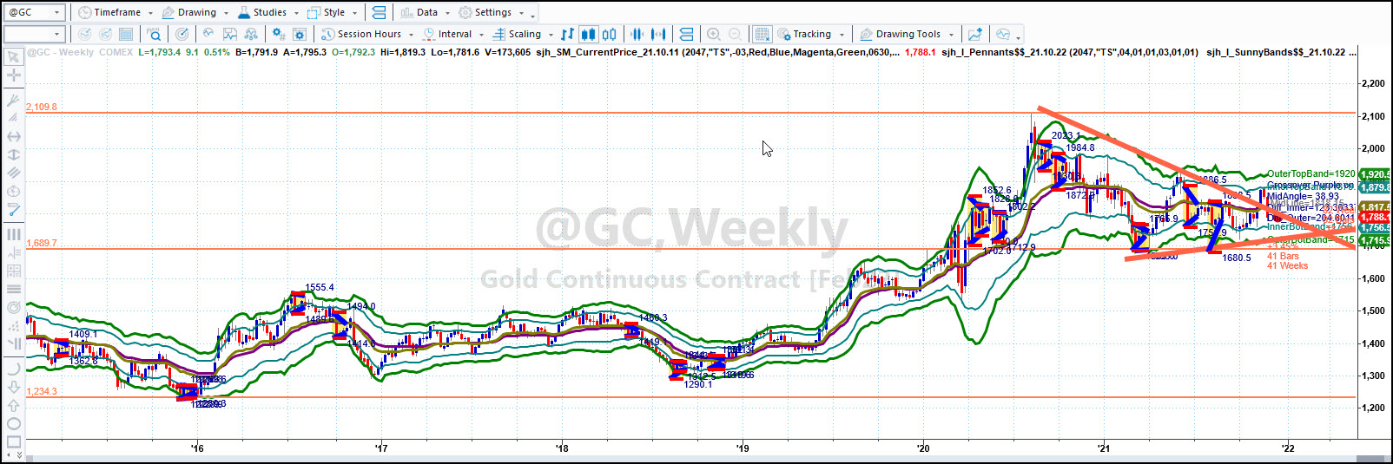The width and height of the screenshot is (1393, 464).
Task: Click the gear with hash settings icon
Action: pyautogui.click(x=278, y=34)
